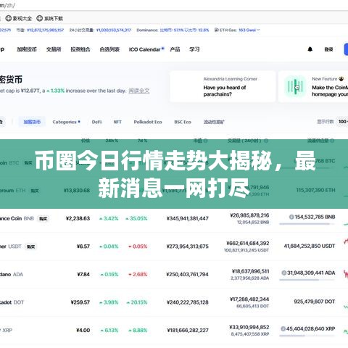Click the USDT price ¥6.57
This screenshot has width=348, height=348.
(83, 246)
